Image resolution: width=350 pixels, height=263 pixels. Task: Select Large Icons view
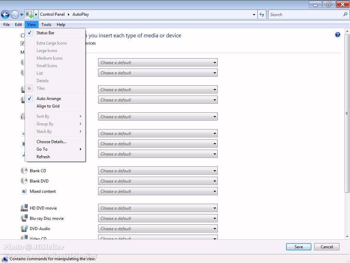click(x=55, y=51)
